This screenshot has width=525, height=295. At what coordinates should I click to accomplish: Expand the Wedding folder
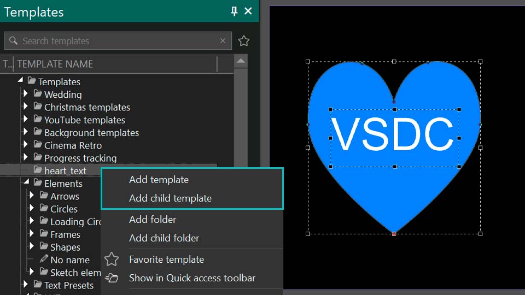tap(26, 93)
